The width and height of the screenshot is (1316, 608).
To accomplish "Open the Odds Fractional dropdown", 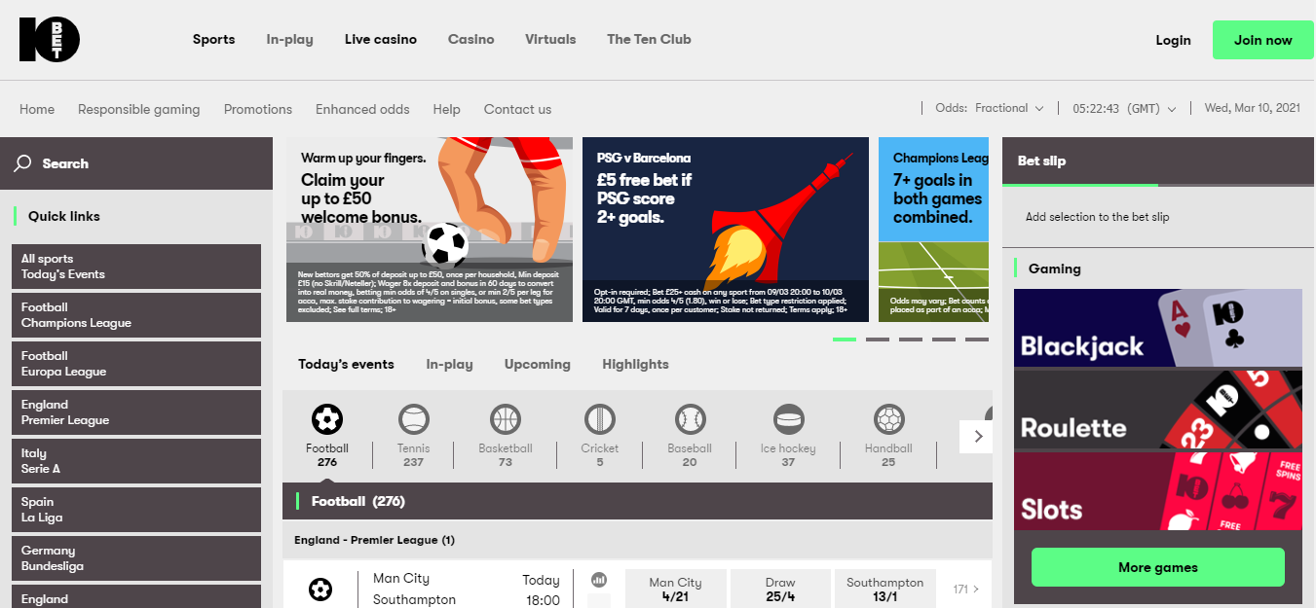I will [990, 108].
